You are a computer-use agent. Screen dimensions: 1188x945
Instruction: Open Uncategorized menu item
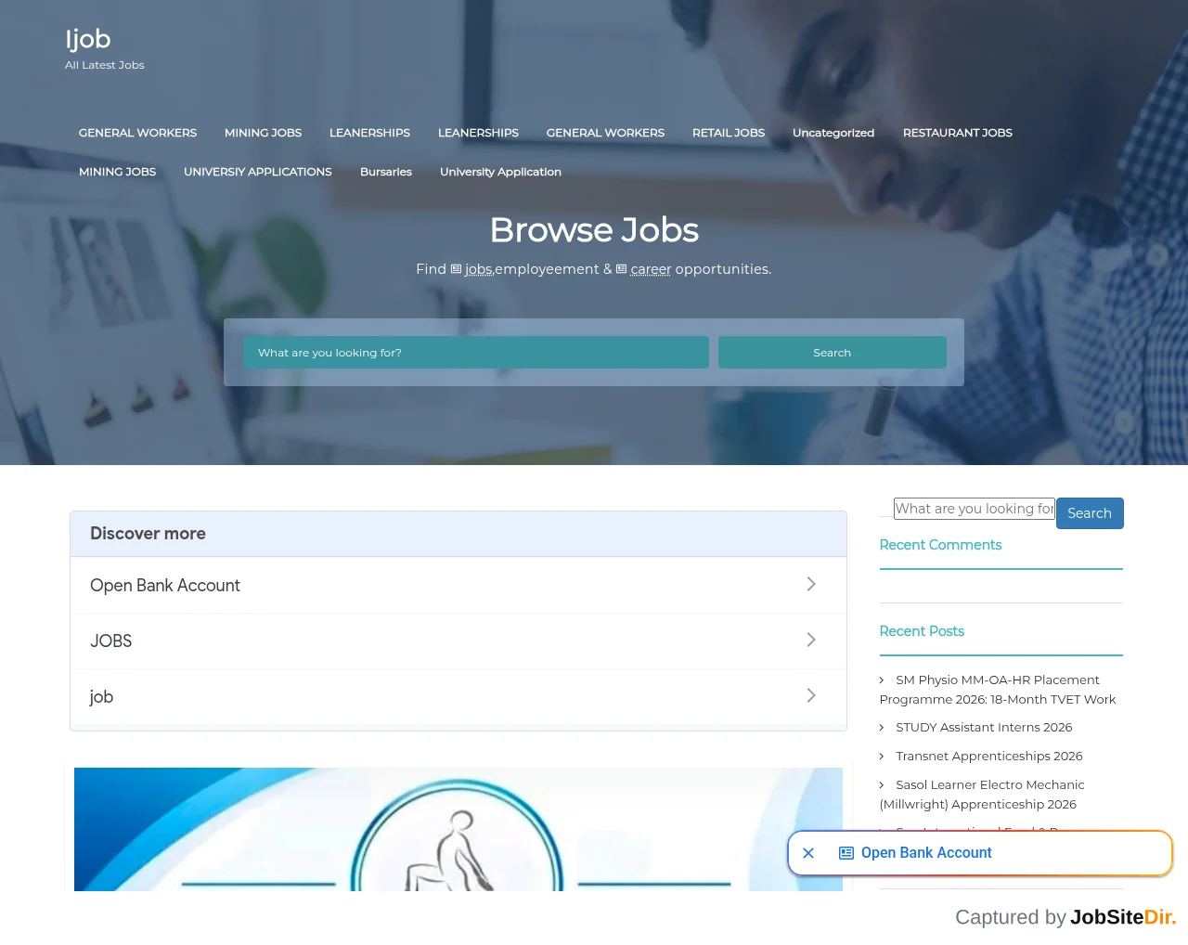(x=833, y=133)
